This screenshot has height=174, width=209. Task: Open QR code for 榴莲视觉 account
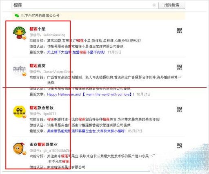click(x=179, y=67)
